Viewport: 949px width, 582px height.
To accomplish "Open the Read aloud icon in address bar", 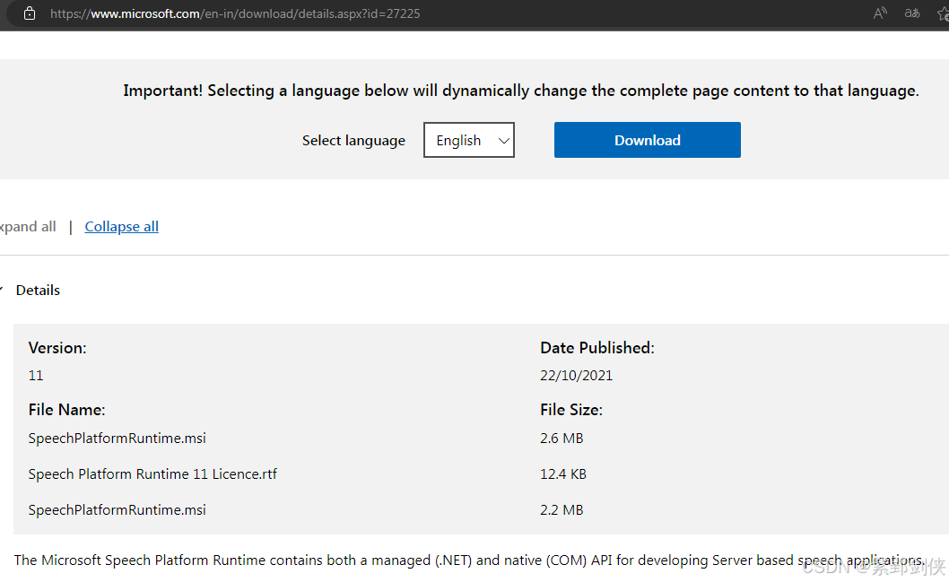I will [x=880, y=13].
